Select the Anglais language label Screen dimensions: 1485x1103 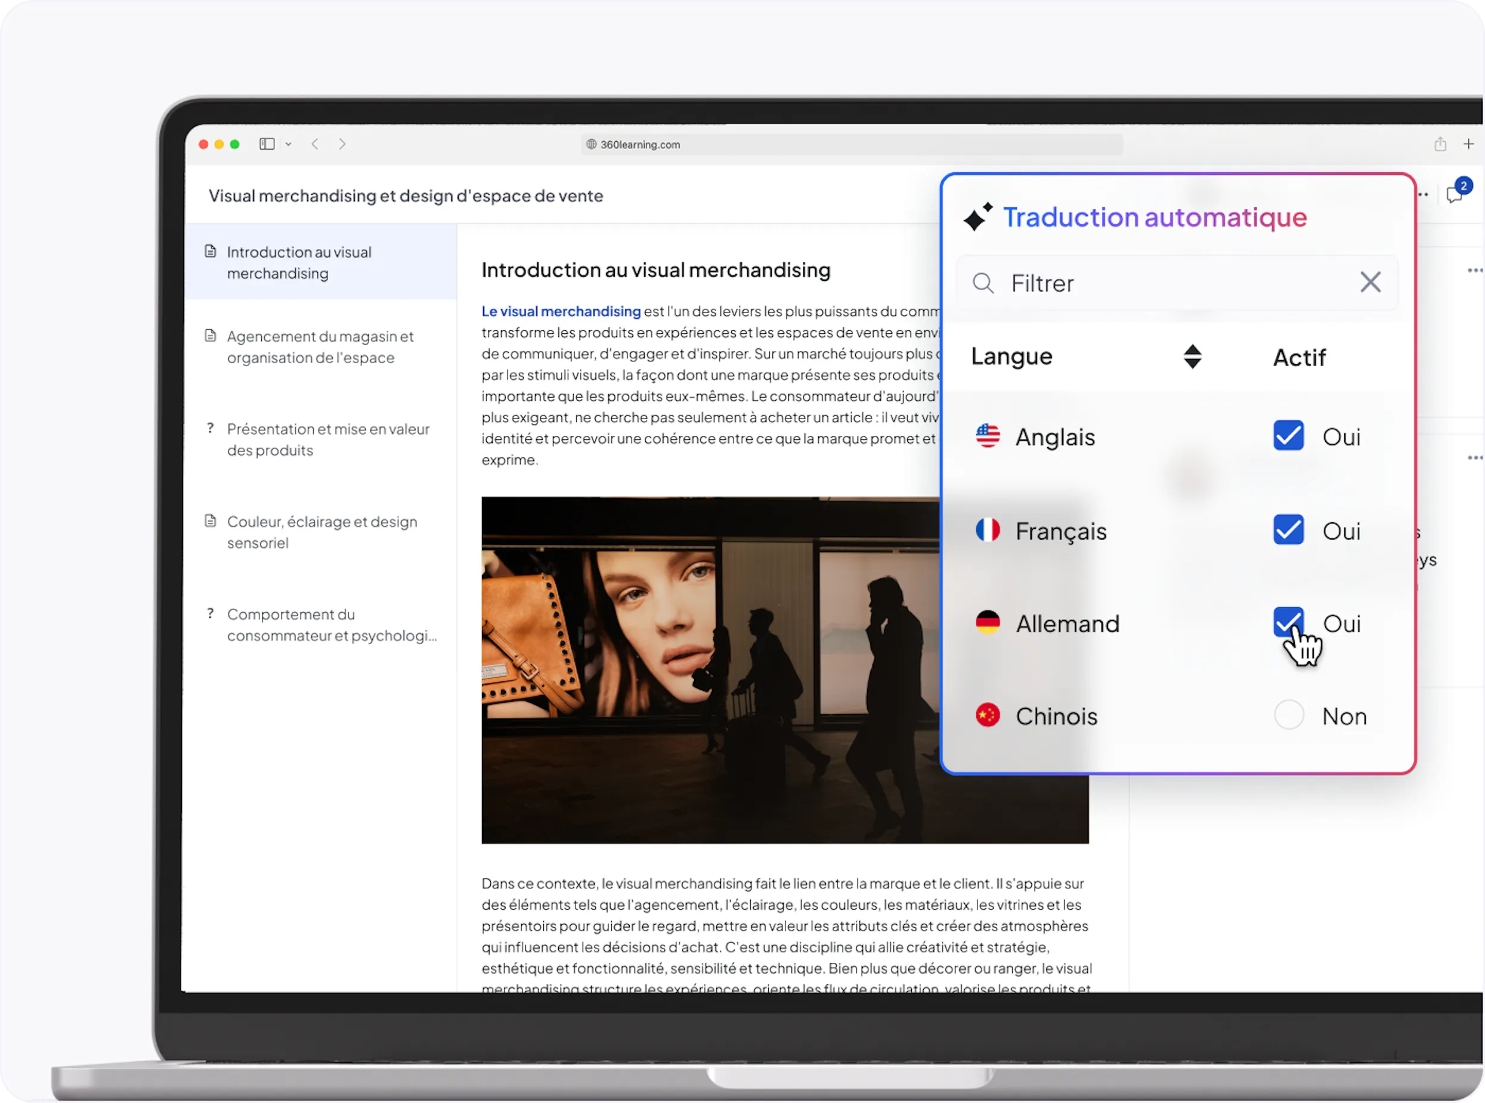1055,438
